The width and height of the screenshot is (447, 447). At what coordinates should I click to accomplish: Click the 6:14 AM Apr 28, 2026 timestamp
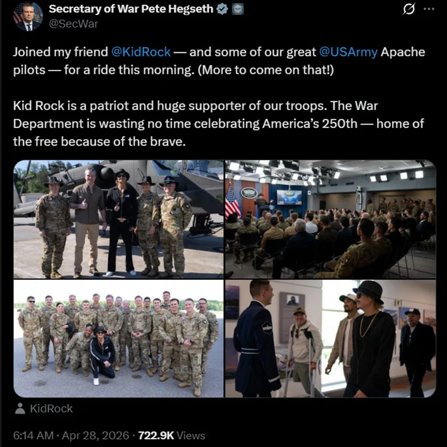(71, 435)
